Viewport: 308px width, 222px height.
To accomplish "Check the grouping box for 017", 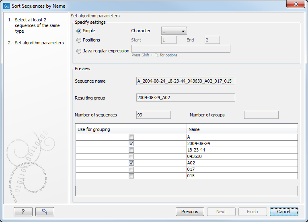I will (x=131, y=170).
